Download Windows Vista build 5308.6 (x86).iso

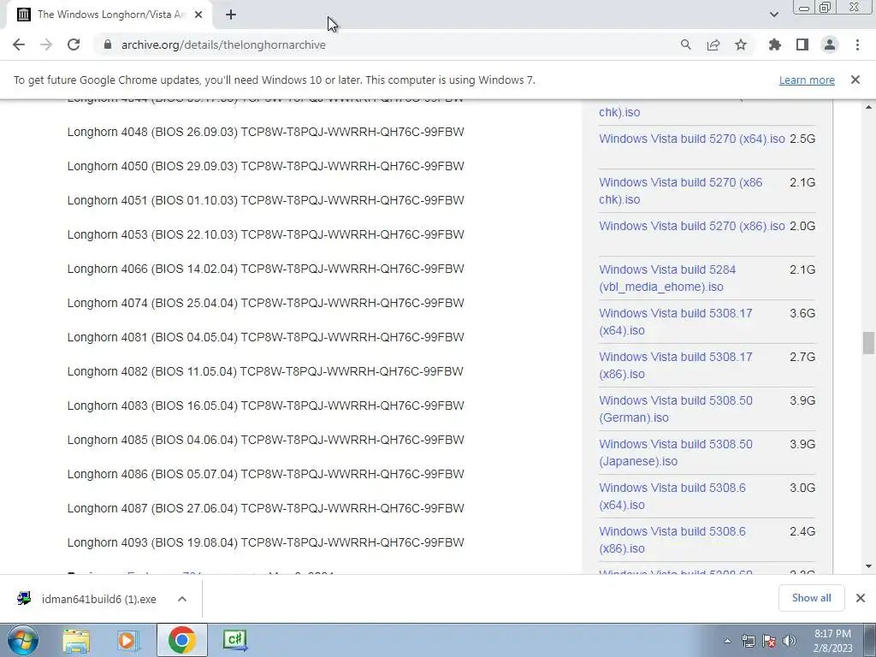672,539
